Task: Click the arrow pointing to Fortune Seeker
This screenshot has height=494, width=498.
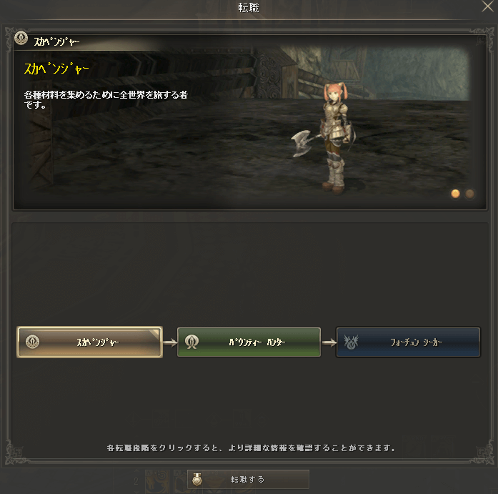Action: (329, 342)
